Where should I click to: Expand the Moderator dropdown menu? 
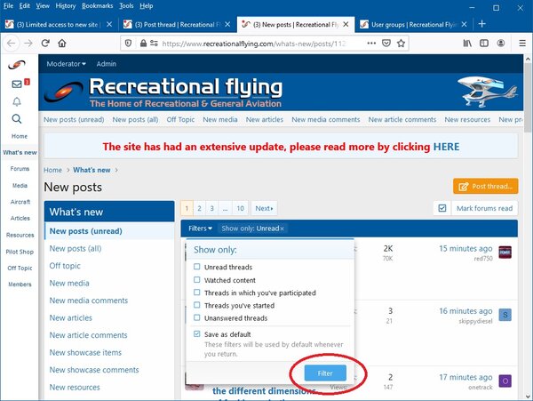(68, 64)
